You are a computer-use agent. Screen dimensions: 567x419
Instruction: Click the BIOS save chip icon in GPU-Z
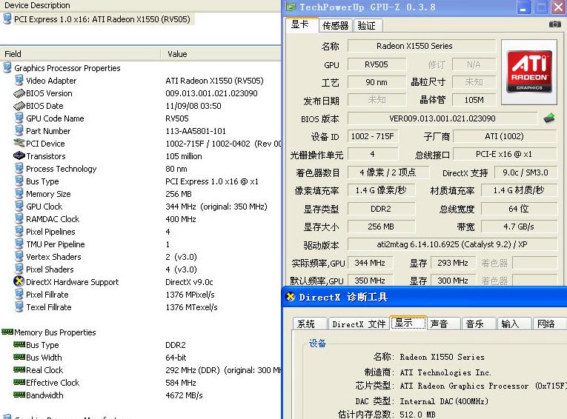[x=549, y=118]
